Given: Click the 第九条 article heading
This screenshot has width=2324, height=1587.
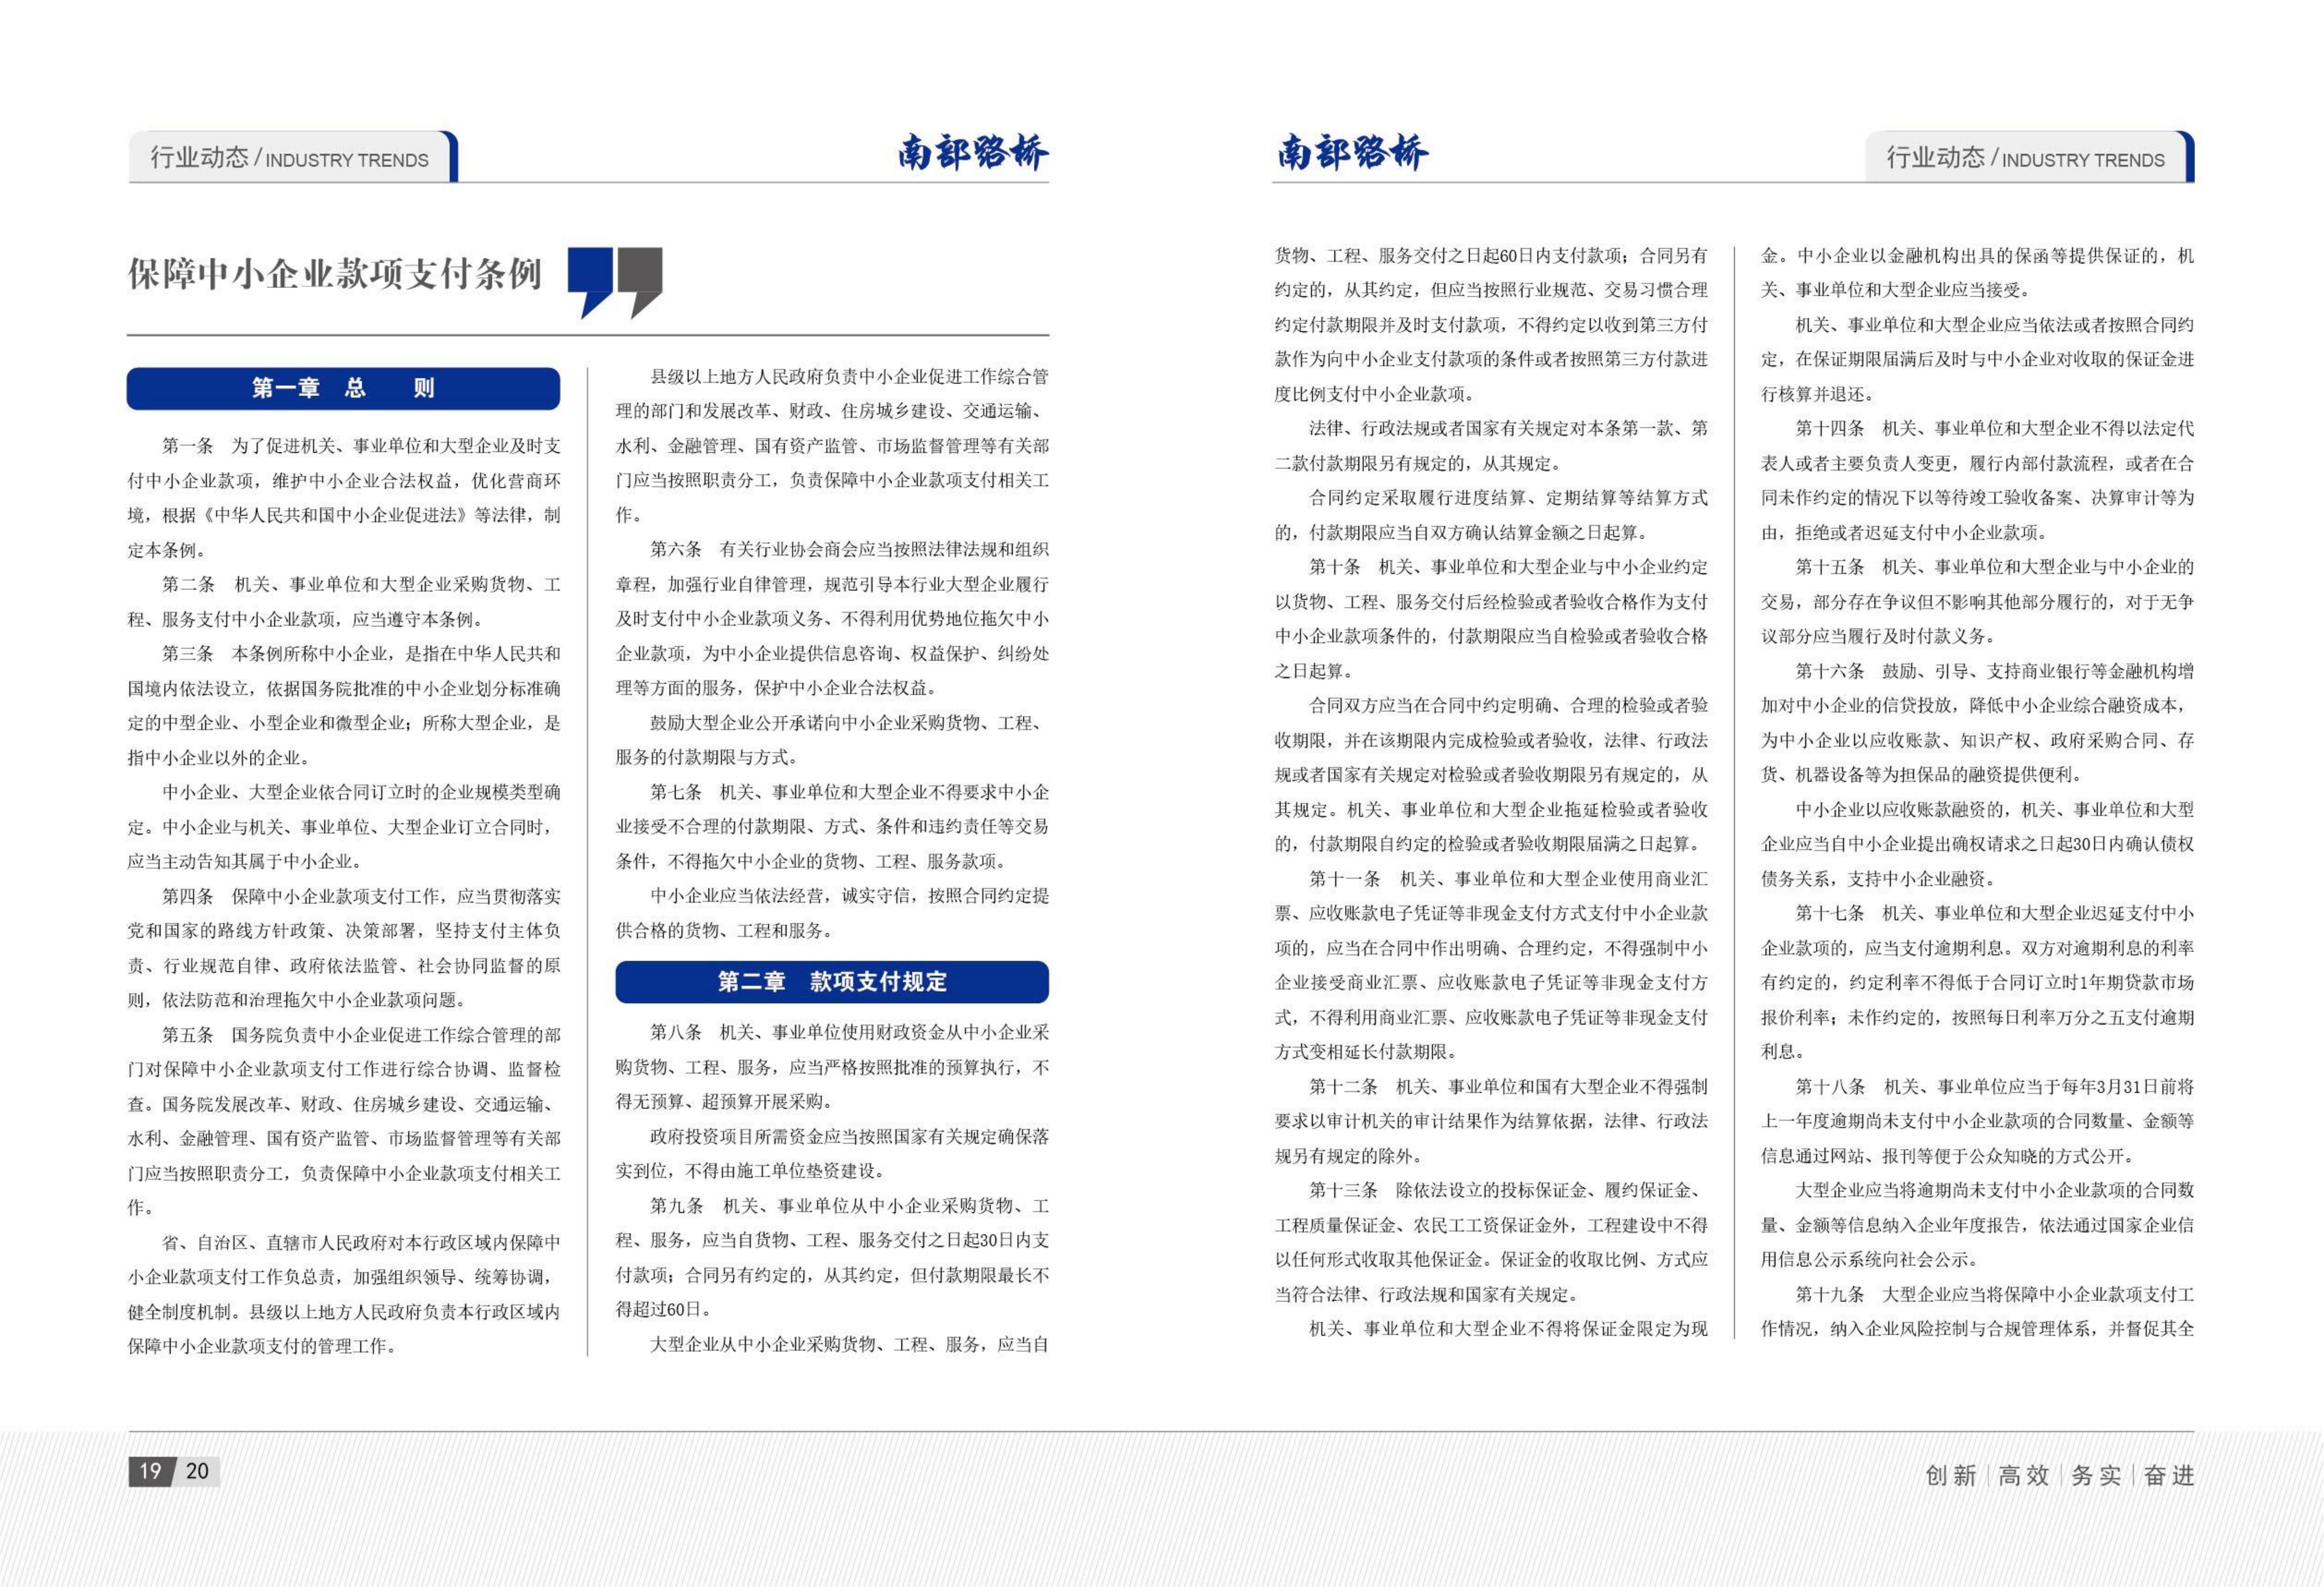Looking at the screenshot, I should (x=676, y=1206).
